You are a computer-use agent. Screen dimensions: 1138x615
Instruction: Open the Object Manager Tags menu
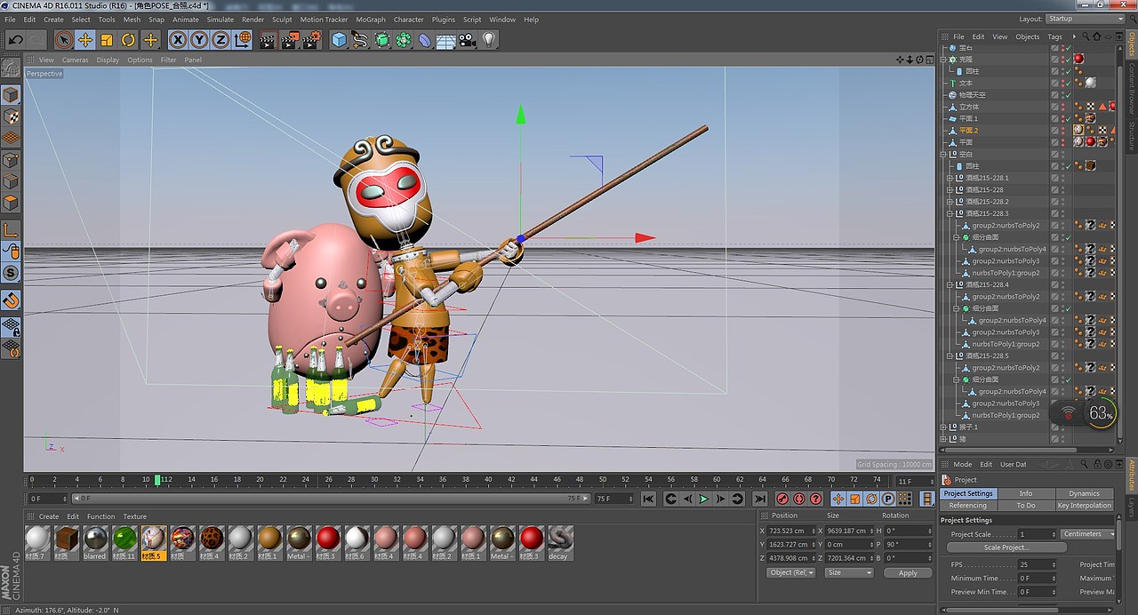click(1054, 36)
